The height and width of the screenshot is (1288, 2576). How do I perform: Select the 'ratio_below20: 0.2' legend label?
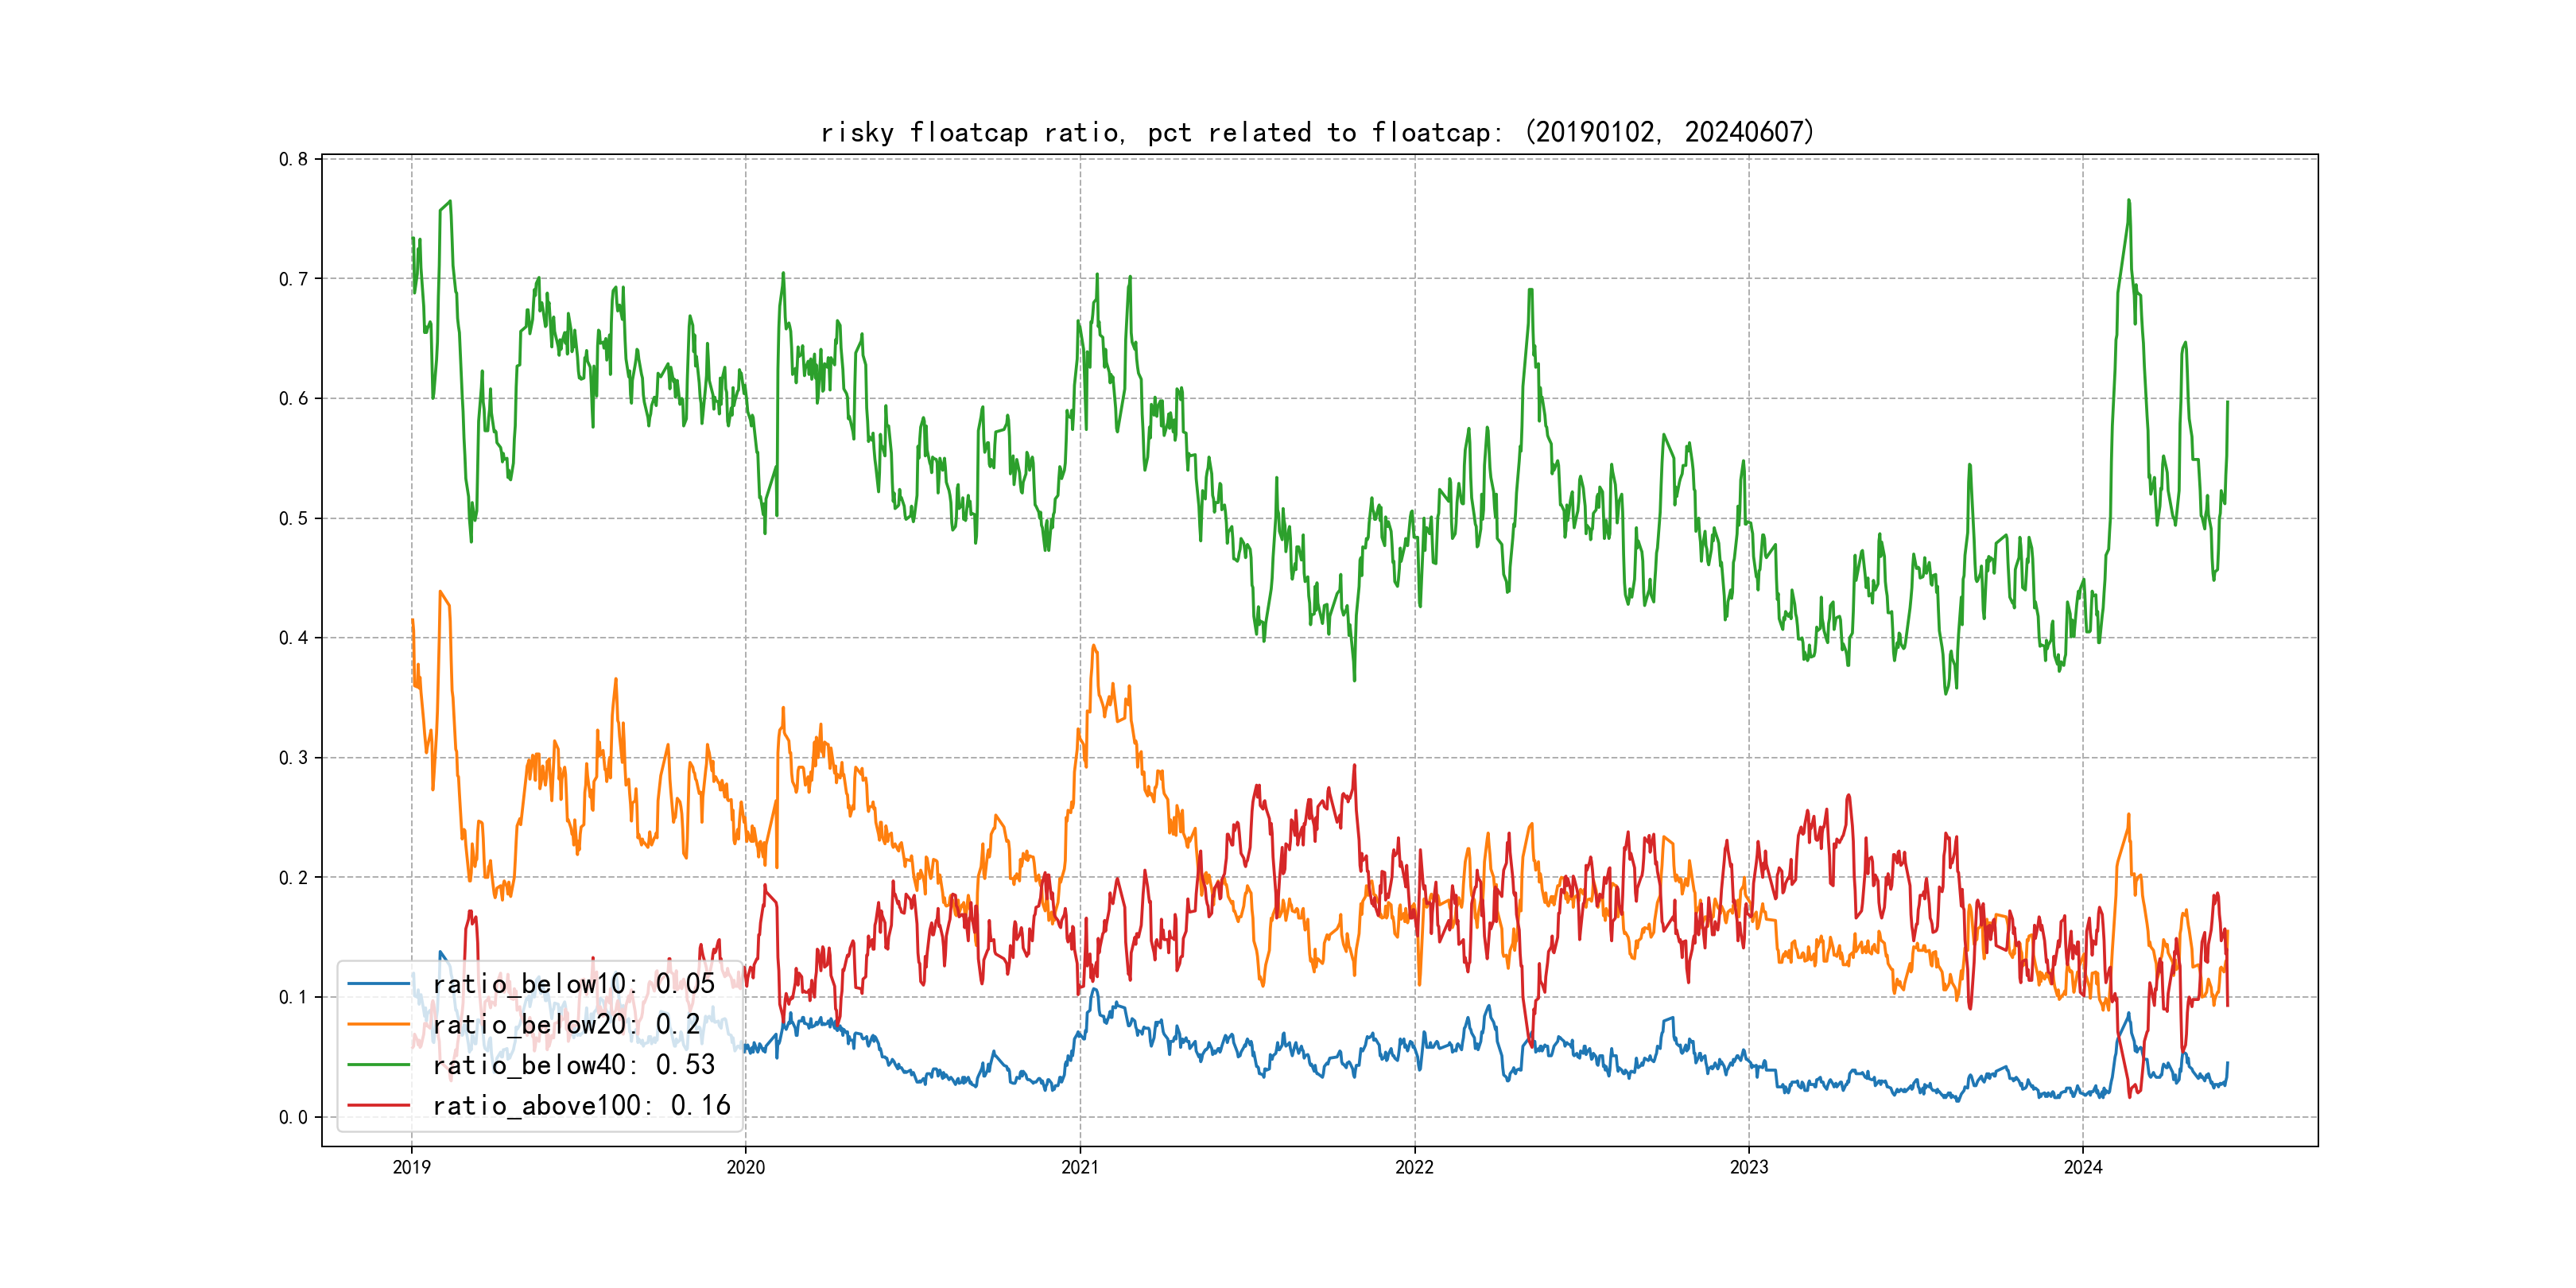coord(566,1024)
